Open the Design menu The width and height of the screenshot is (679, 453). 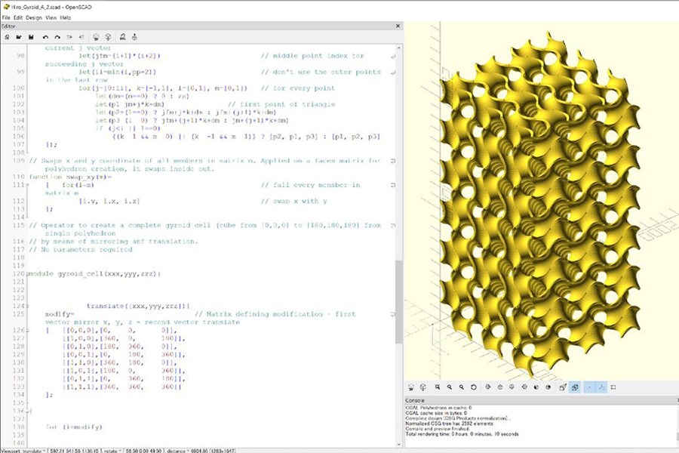pos(34,18)
